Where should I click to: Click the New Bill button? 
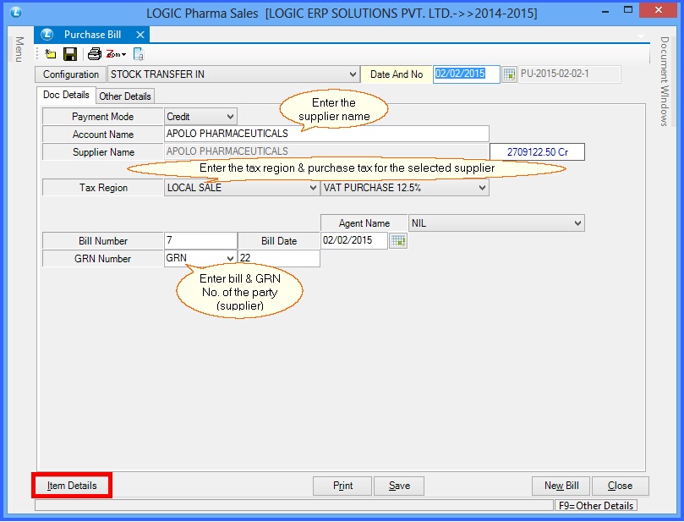(561, 486)
